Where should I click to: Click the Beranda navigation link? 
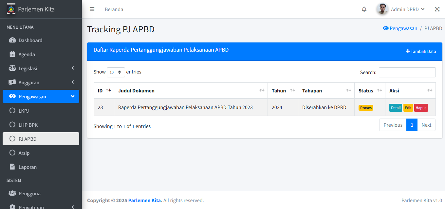[114, 9]
